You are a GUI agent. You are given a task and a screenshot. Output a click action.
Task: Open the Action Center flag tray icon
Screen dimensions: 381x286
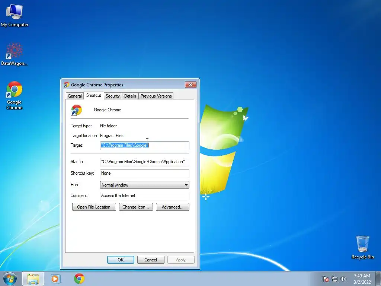pyautogui.click(x=326, y=279)
